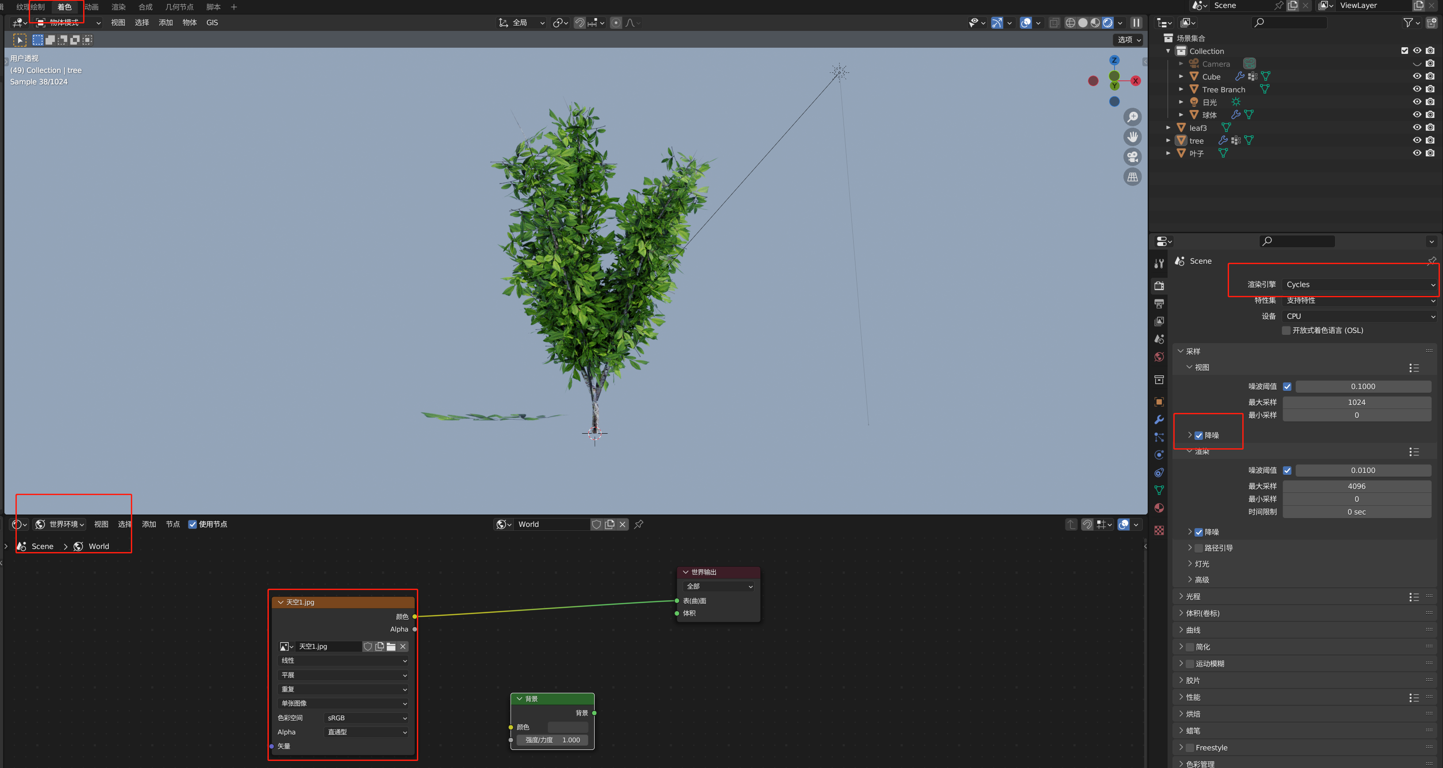Expand the 光程 panel

pyautogui.click(x=1193, y=597)
